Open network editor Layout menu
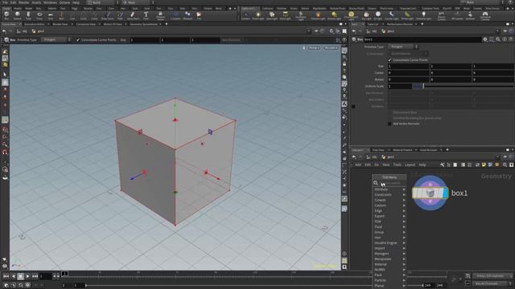This screenshot has height=289, width=515. [x=410, y=165]
